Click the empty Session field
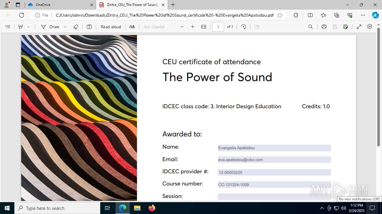 tap(274, 197)
